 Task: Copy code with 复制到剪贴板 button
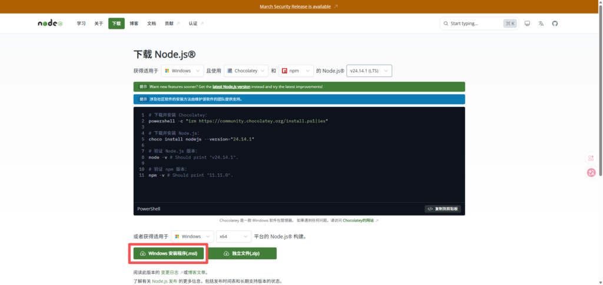(x=442, y=209)
